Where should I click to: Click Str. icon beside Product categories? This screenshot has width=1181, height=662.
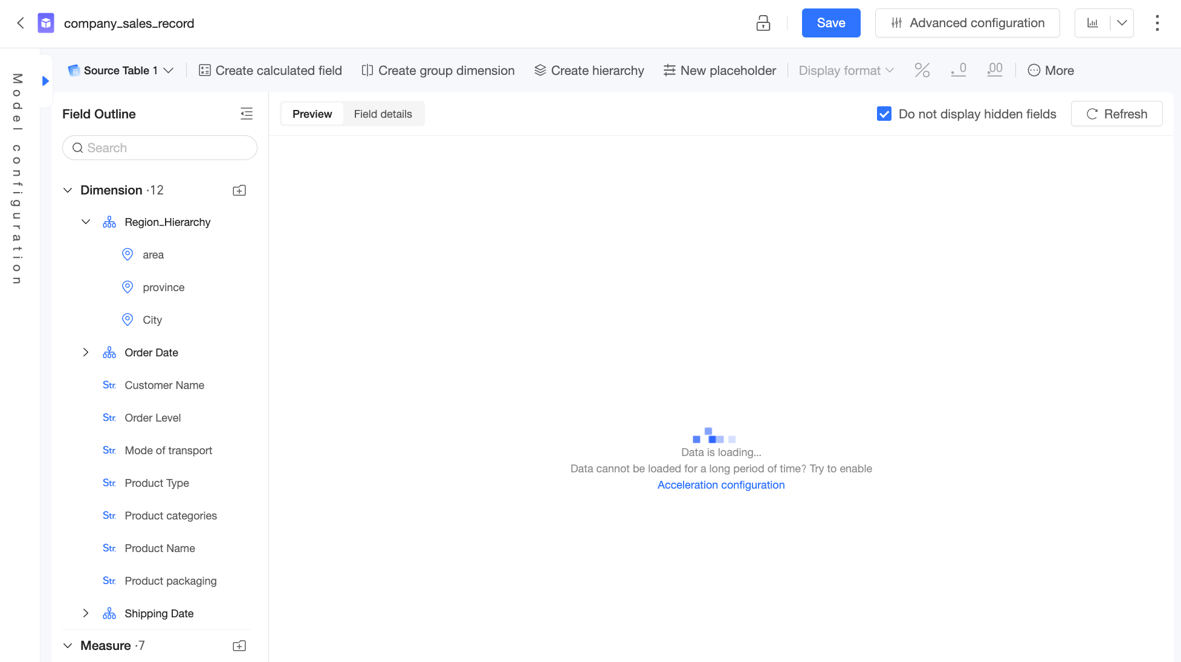point(109,516)
